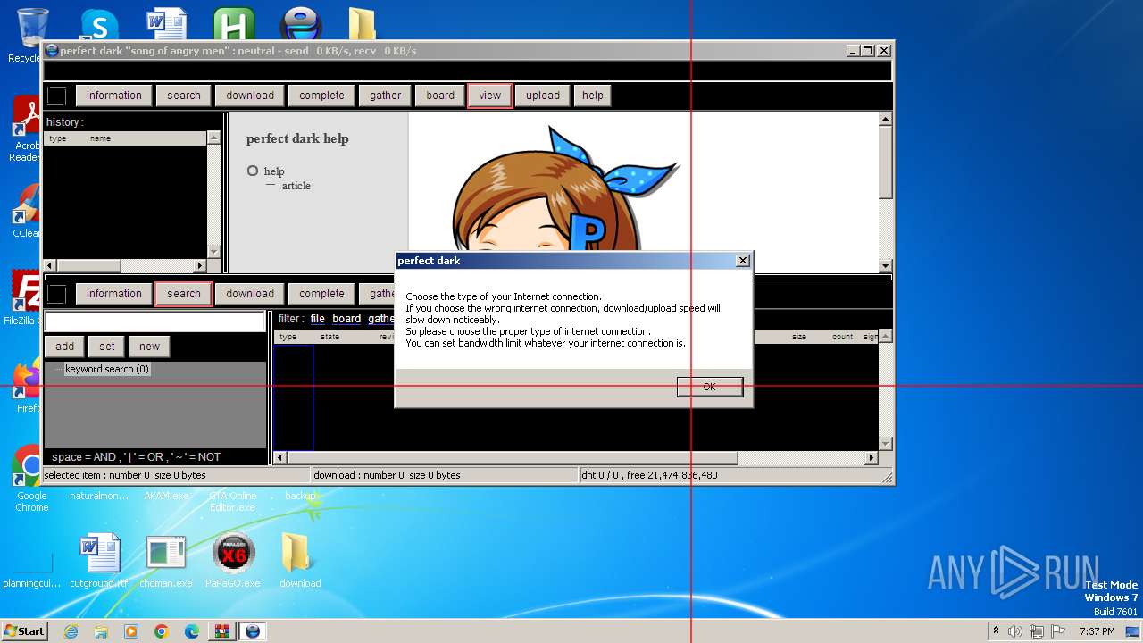Open Windows Explorer from the taskbar
The height and width of the screenshot is (643, 1143).
[x=101, y=631]
